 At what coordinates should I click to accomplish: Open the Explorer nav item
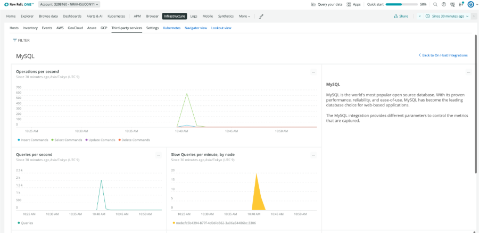click(27, 16)
